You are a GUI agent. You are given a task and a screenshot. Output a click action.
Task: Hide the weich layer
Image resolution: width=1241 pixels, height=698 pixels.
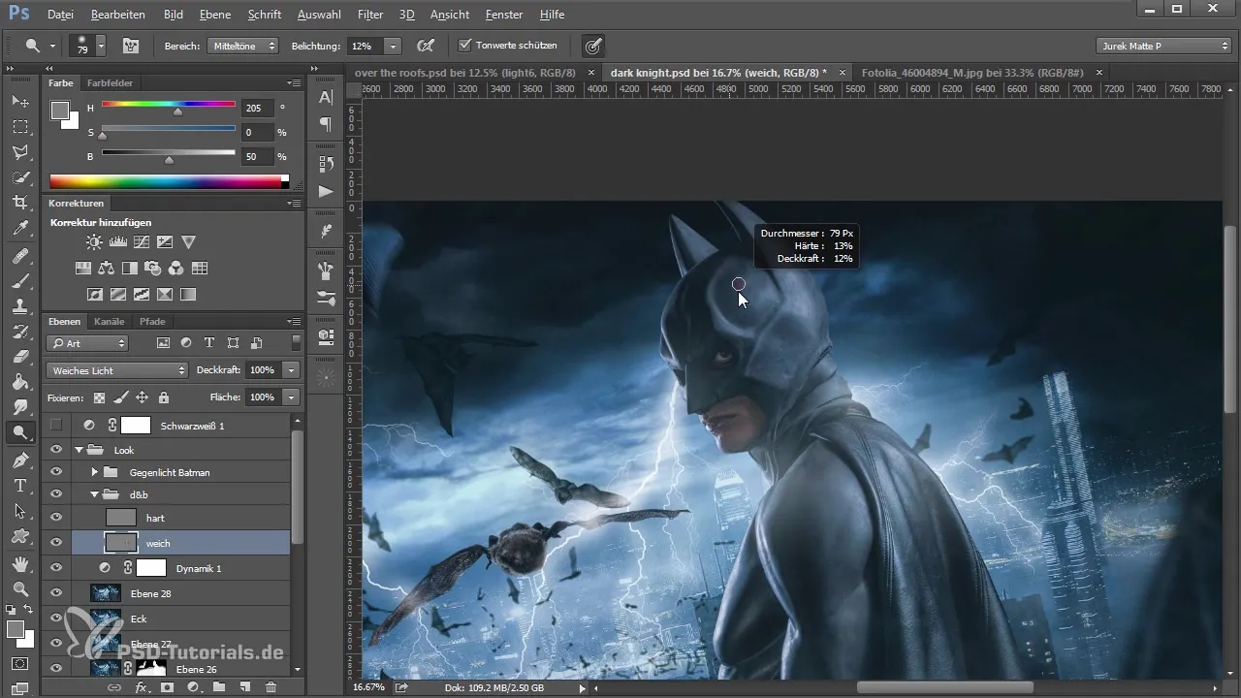56,543
